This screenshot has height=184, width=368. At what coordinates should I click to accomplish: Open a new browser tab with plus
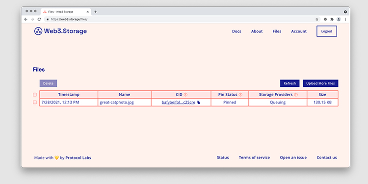coord(96,12)
